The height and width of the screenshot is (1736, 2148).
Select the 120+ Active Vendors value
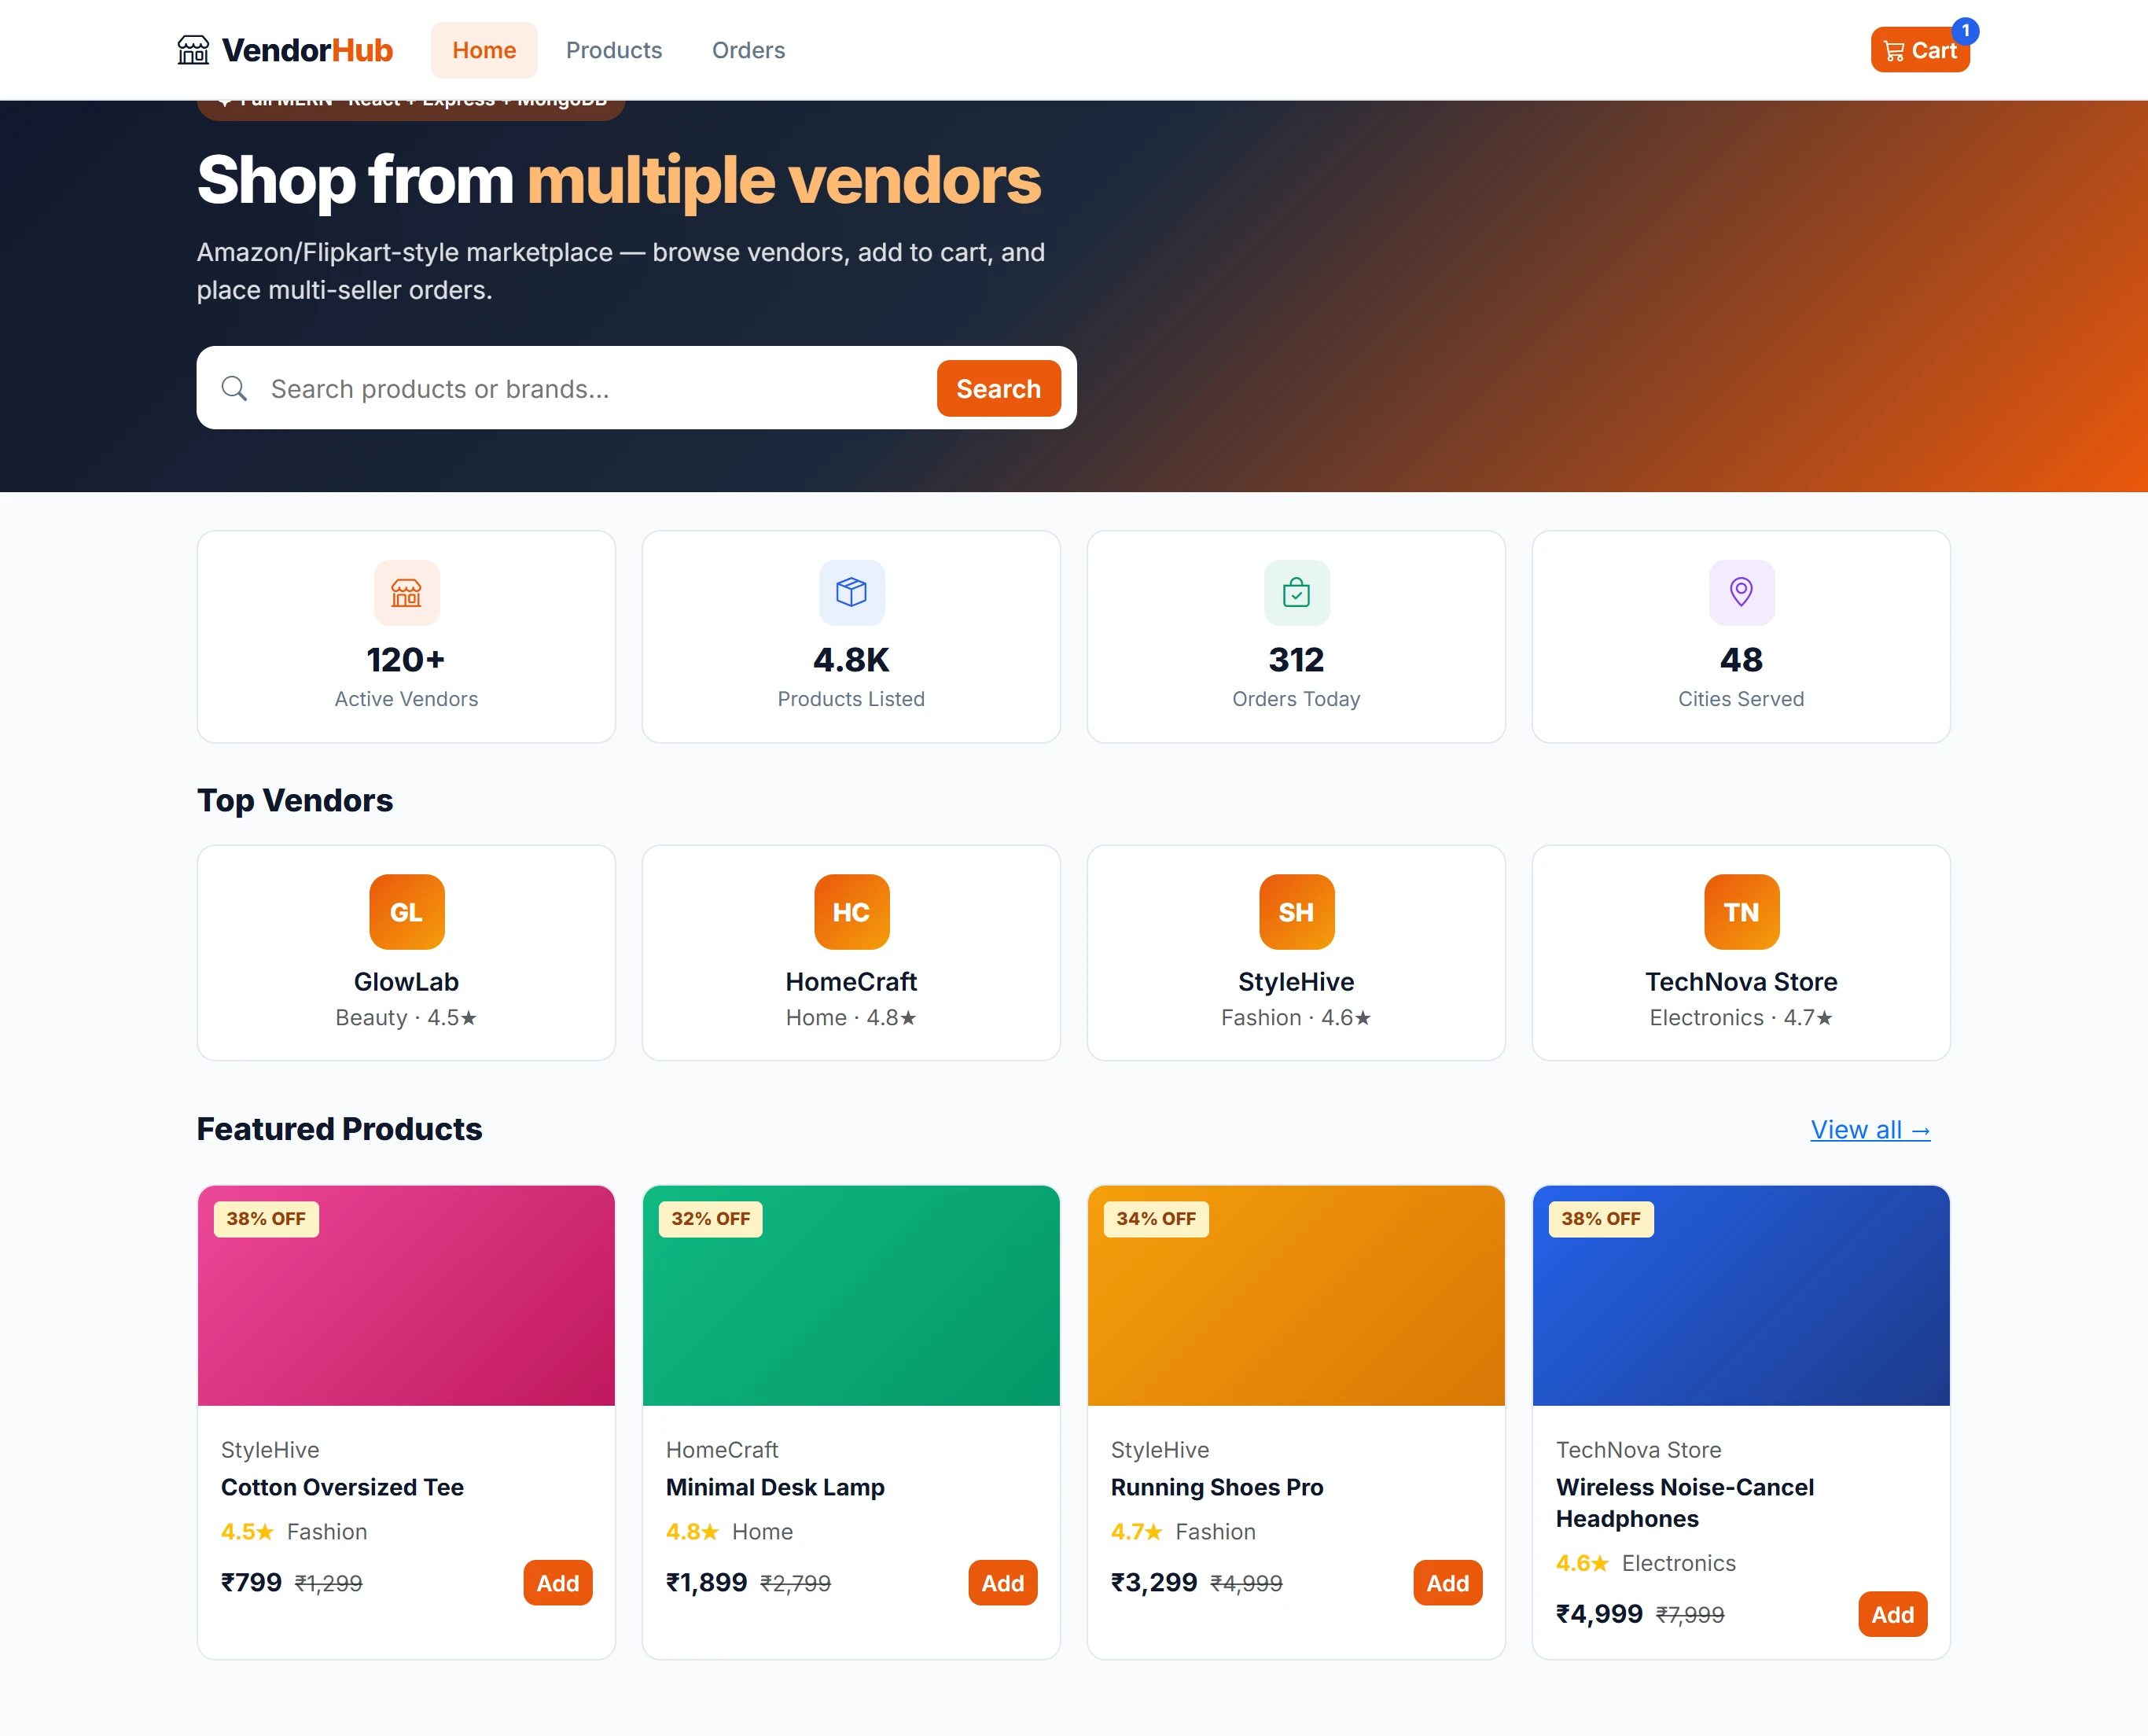pos(406,659)
